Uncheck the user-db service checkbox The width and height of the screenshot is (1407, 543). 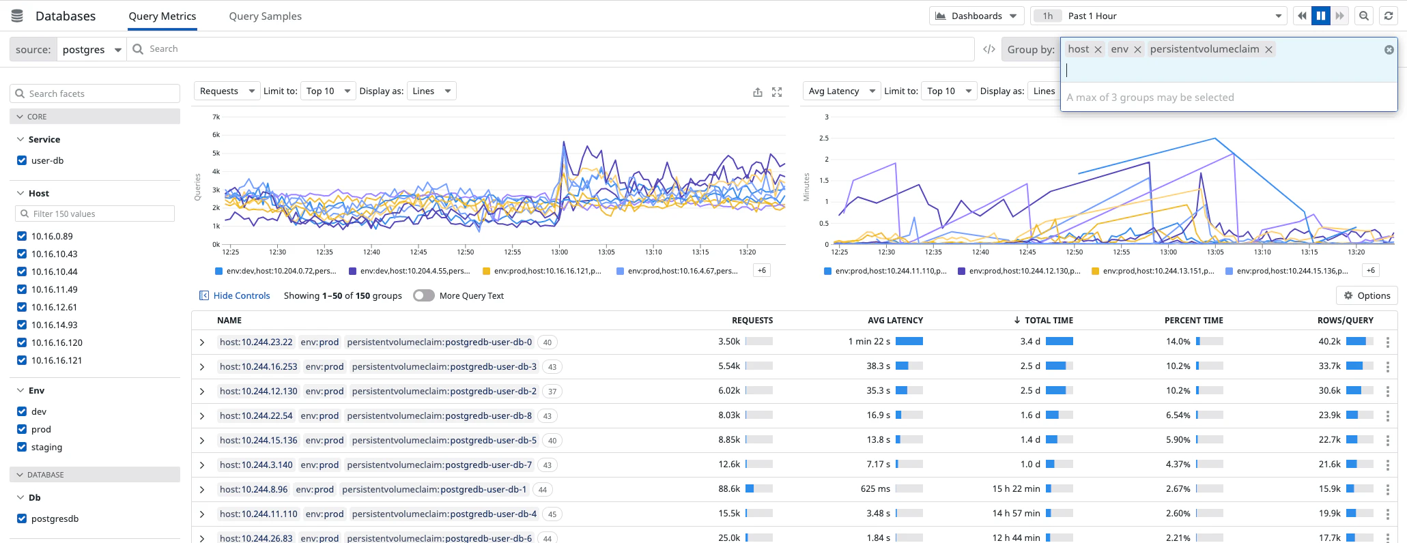pyautogui.click(x=22, y=160)
